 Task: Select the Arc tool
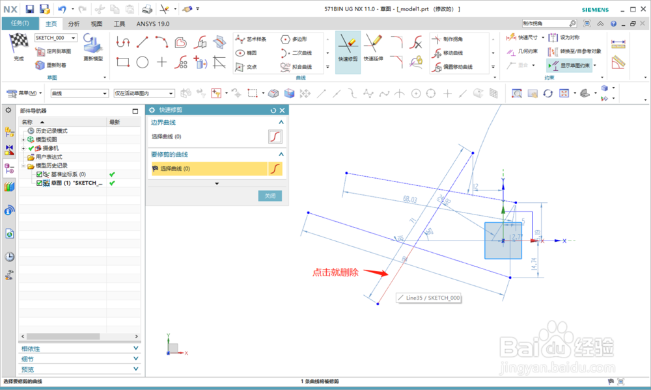coord(161,42)
